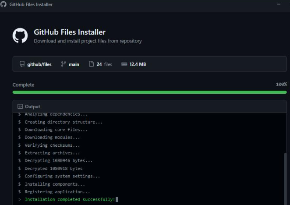Click 'Decrypted 1080918 bytes' line
The width and height of the screenshot is (290, 205).
click(x=53, y=169)
